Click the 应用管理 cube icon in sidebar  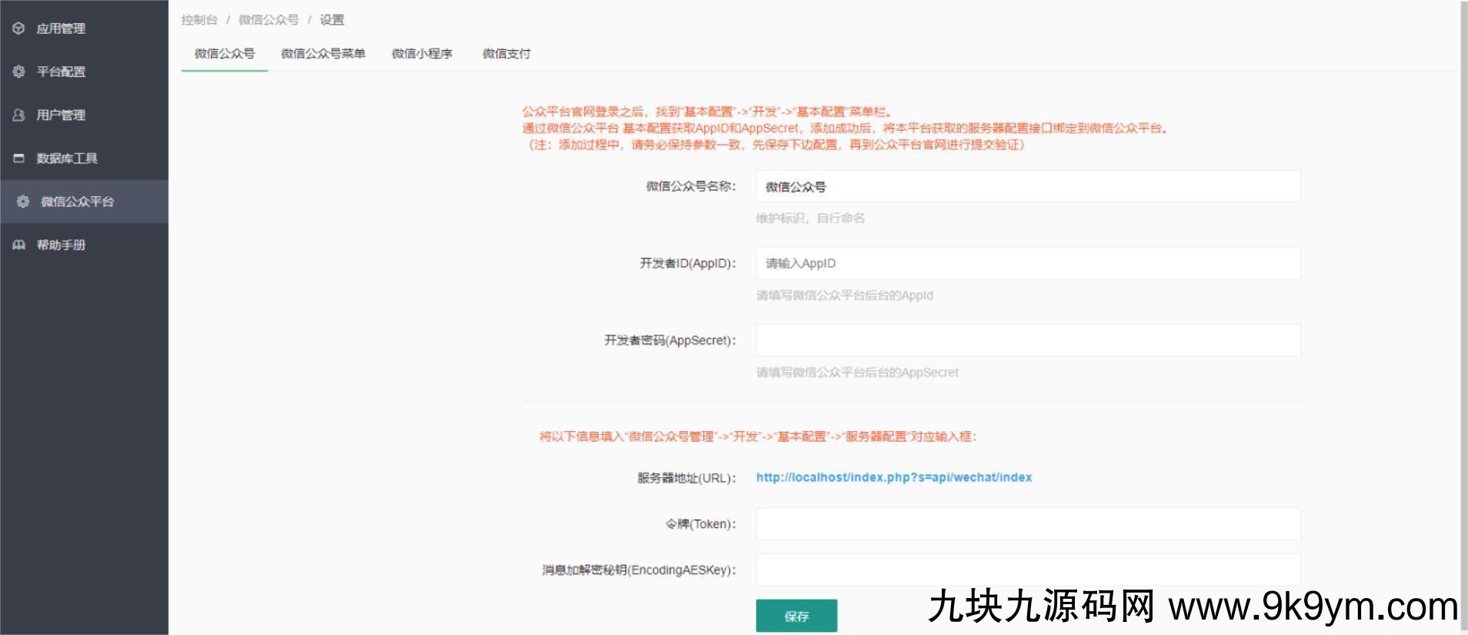(x=19, y=28)
